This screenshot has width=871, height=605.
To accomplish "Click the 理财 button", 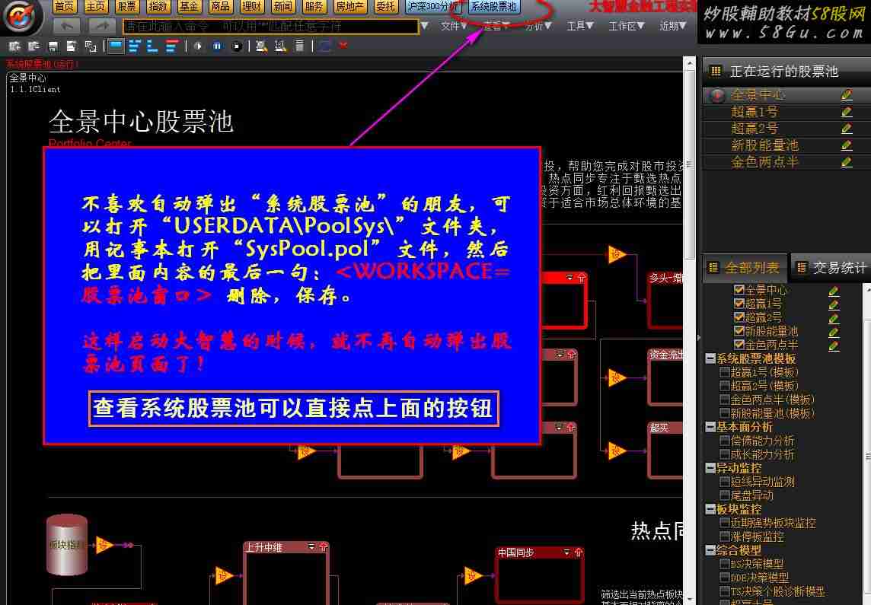I will [x=252, y=6].
